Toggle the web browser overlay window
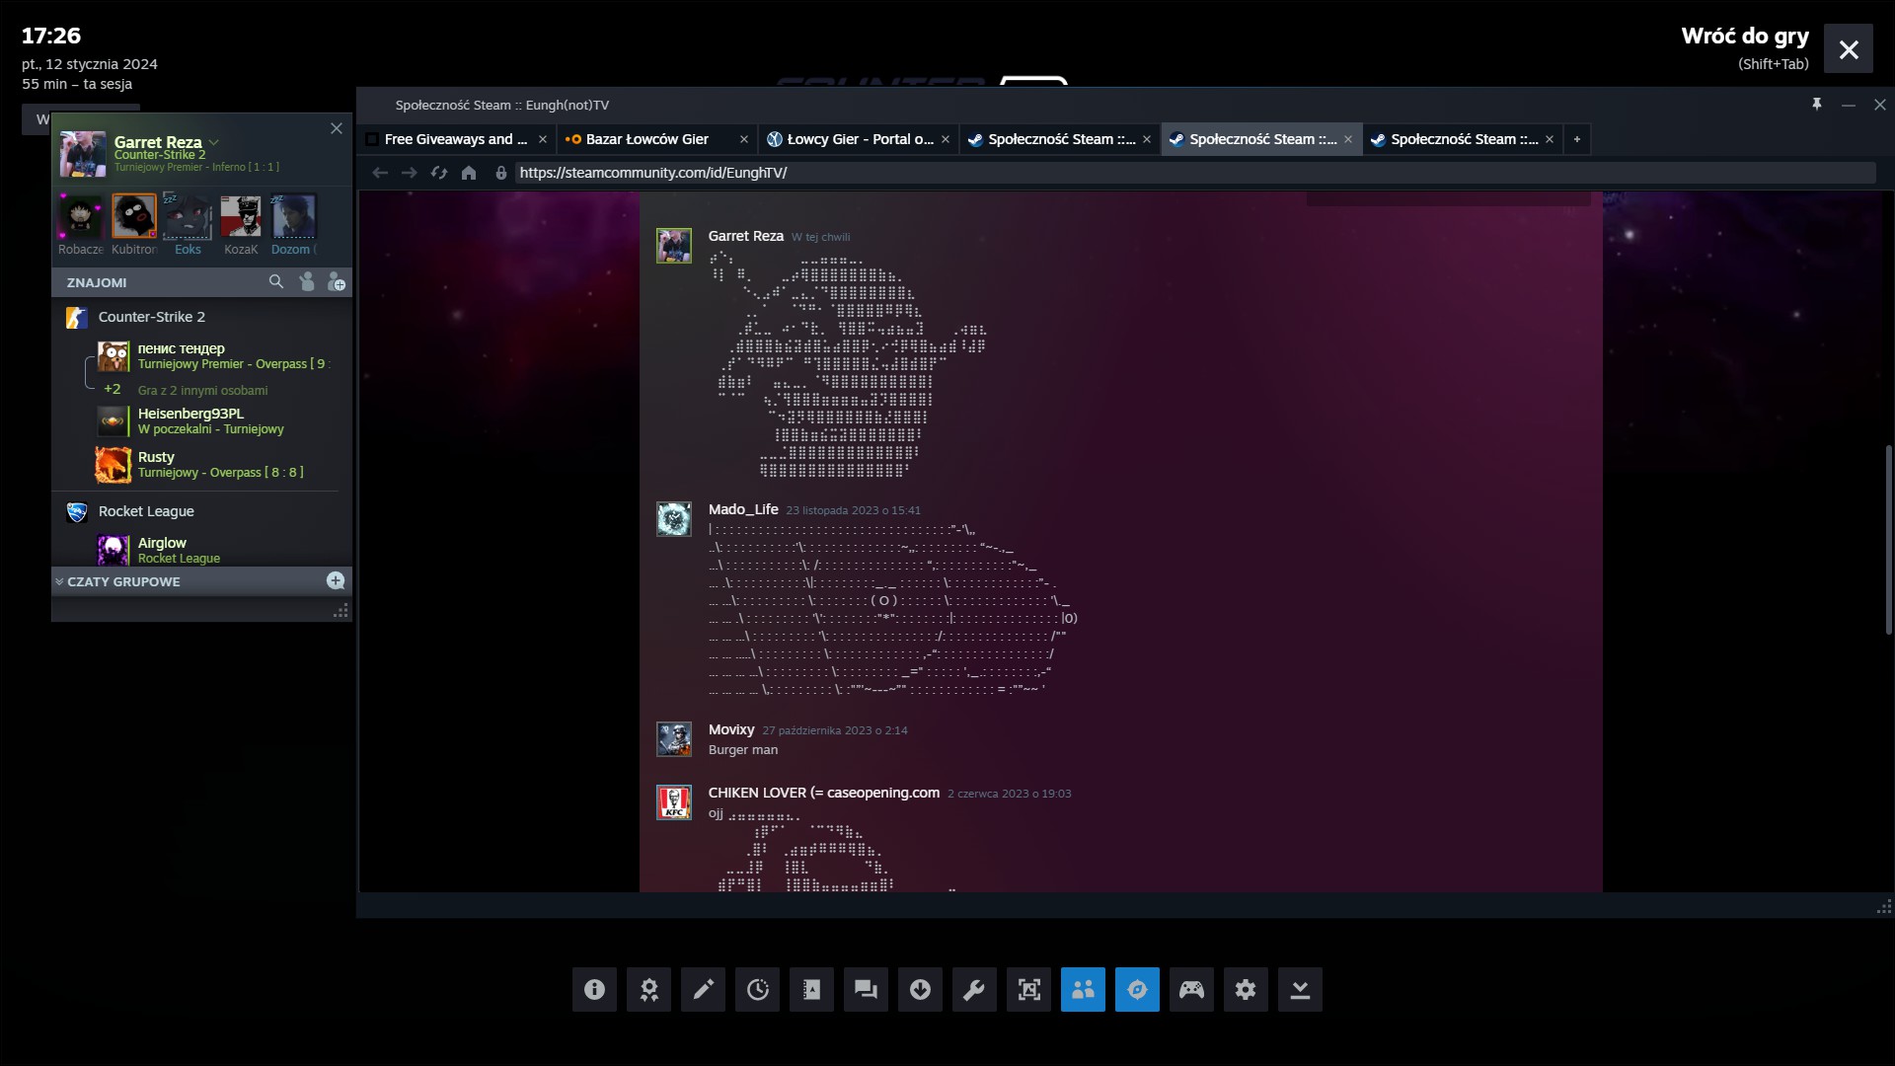This screenshot has height=1066, width=1895. click(x=1137, y=989)
